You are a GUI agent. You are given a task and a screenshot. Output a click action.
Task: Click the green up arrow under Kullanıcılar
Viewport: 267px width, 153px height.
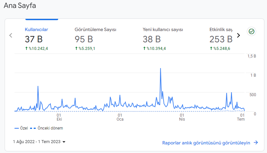(x=26, y=49)
